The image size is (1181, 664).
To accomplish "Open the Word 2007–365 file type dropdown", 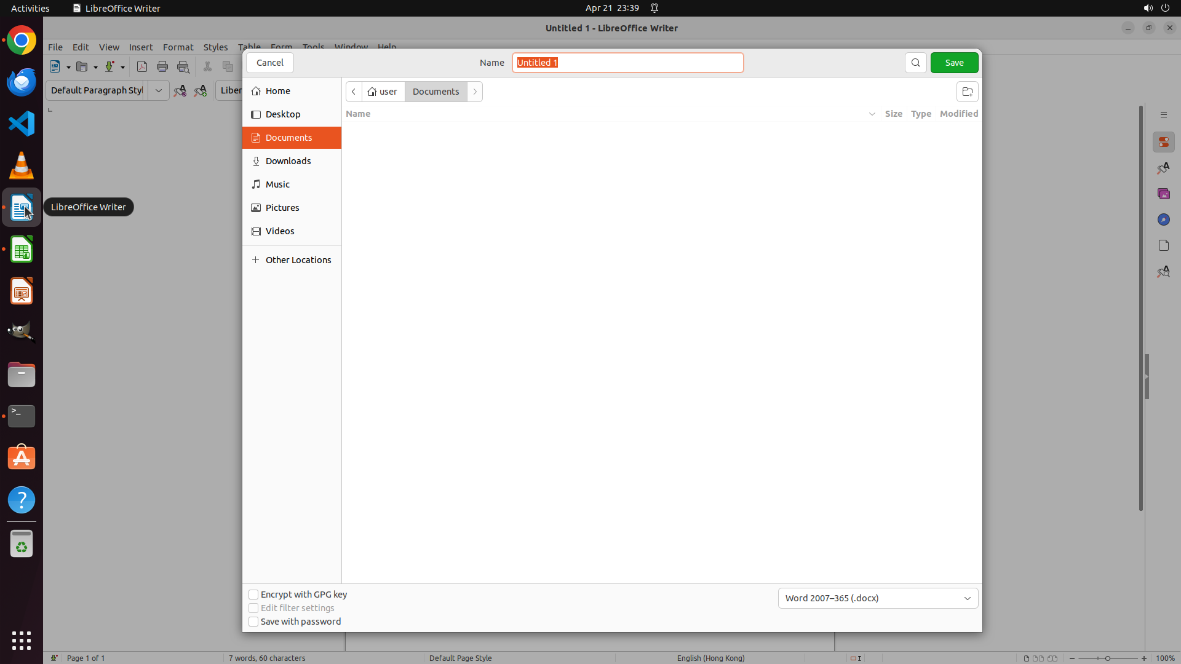I will [x=878, y=598].
